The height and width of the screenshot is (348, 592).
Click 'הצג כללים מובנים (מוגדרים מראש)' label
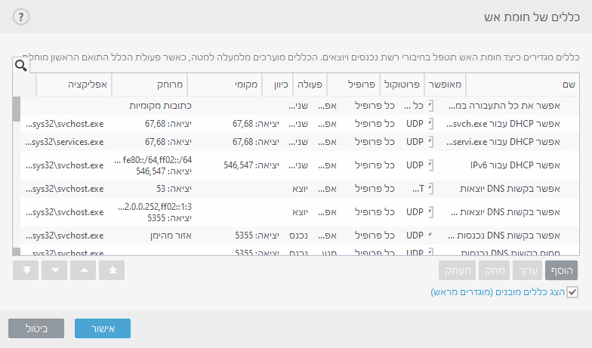(x=498, y=292)
